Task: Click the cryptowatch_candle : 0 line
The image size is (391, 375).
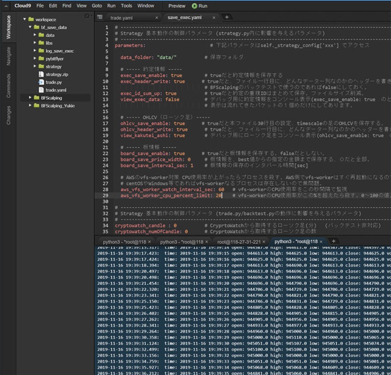Action: 146,225
